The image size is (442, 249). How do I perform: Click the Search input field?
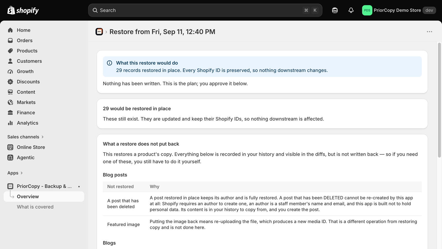[x=205, y=10]
